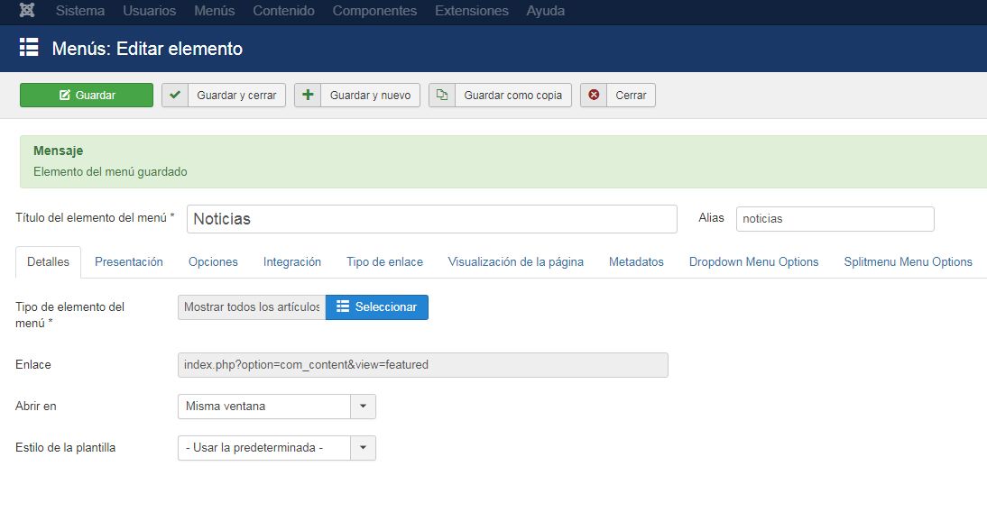Click the menu title field containing Noticias

[432, 219]
